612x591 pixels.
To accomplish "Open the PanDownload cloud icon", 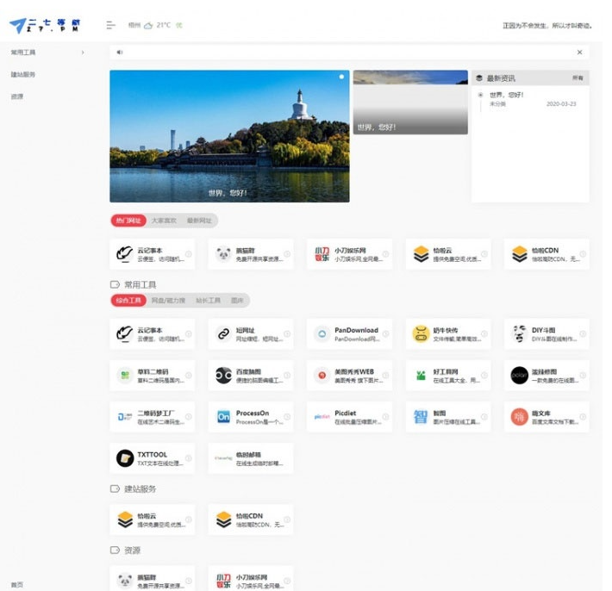I will tap(322, 334).
